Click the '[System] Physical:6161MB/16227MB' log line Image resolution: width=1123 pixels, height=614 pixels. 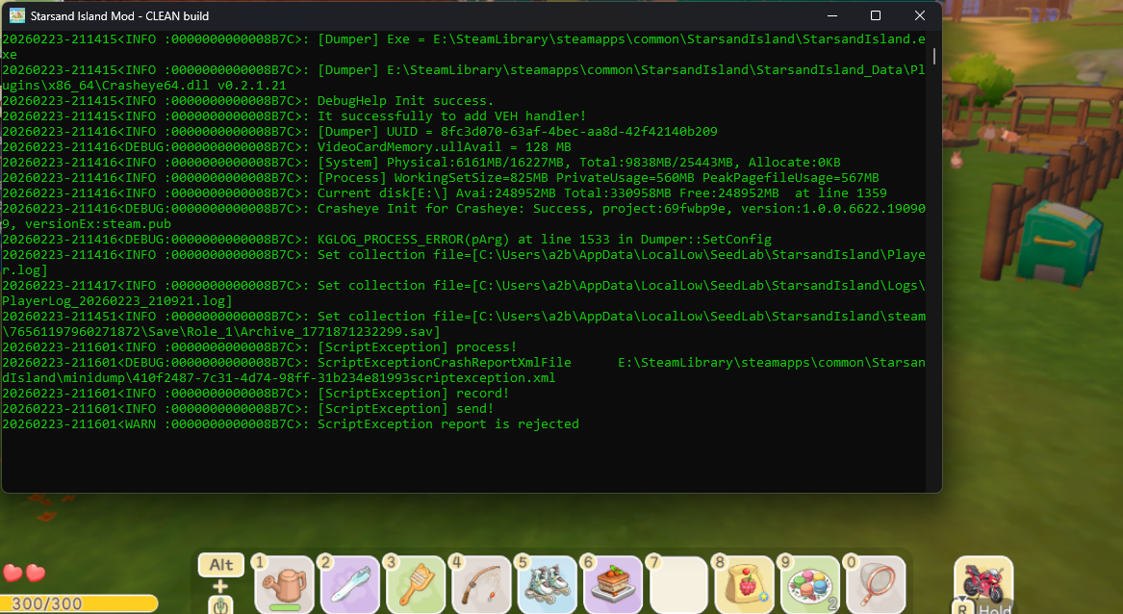pyautogui.click(x=421, y=163)
